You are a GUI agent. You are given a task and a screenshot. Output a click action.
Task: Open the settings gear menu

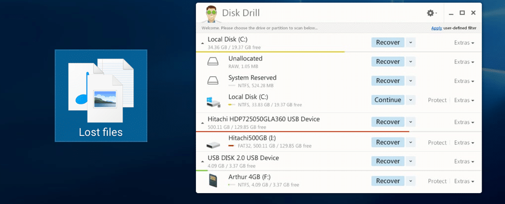click(431, 13)
